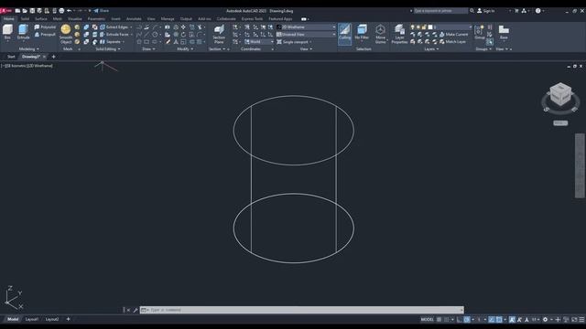
Task: Open the World coordinate system dropdown
Action: [x=259, y=42]
